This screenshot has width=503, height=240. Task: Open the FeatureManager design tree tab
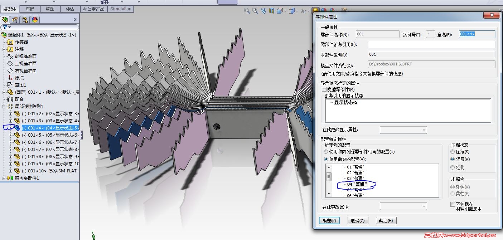pos(5,19)
